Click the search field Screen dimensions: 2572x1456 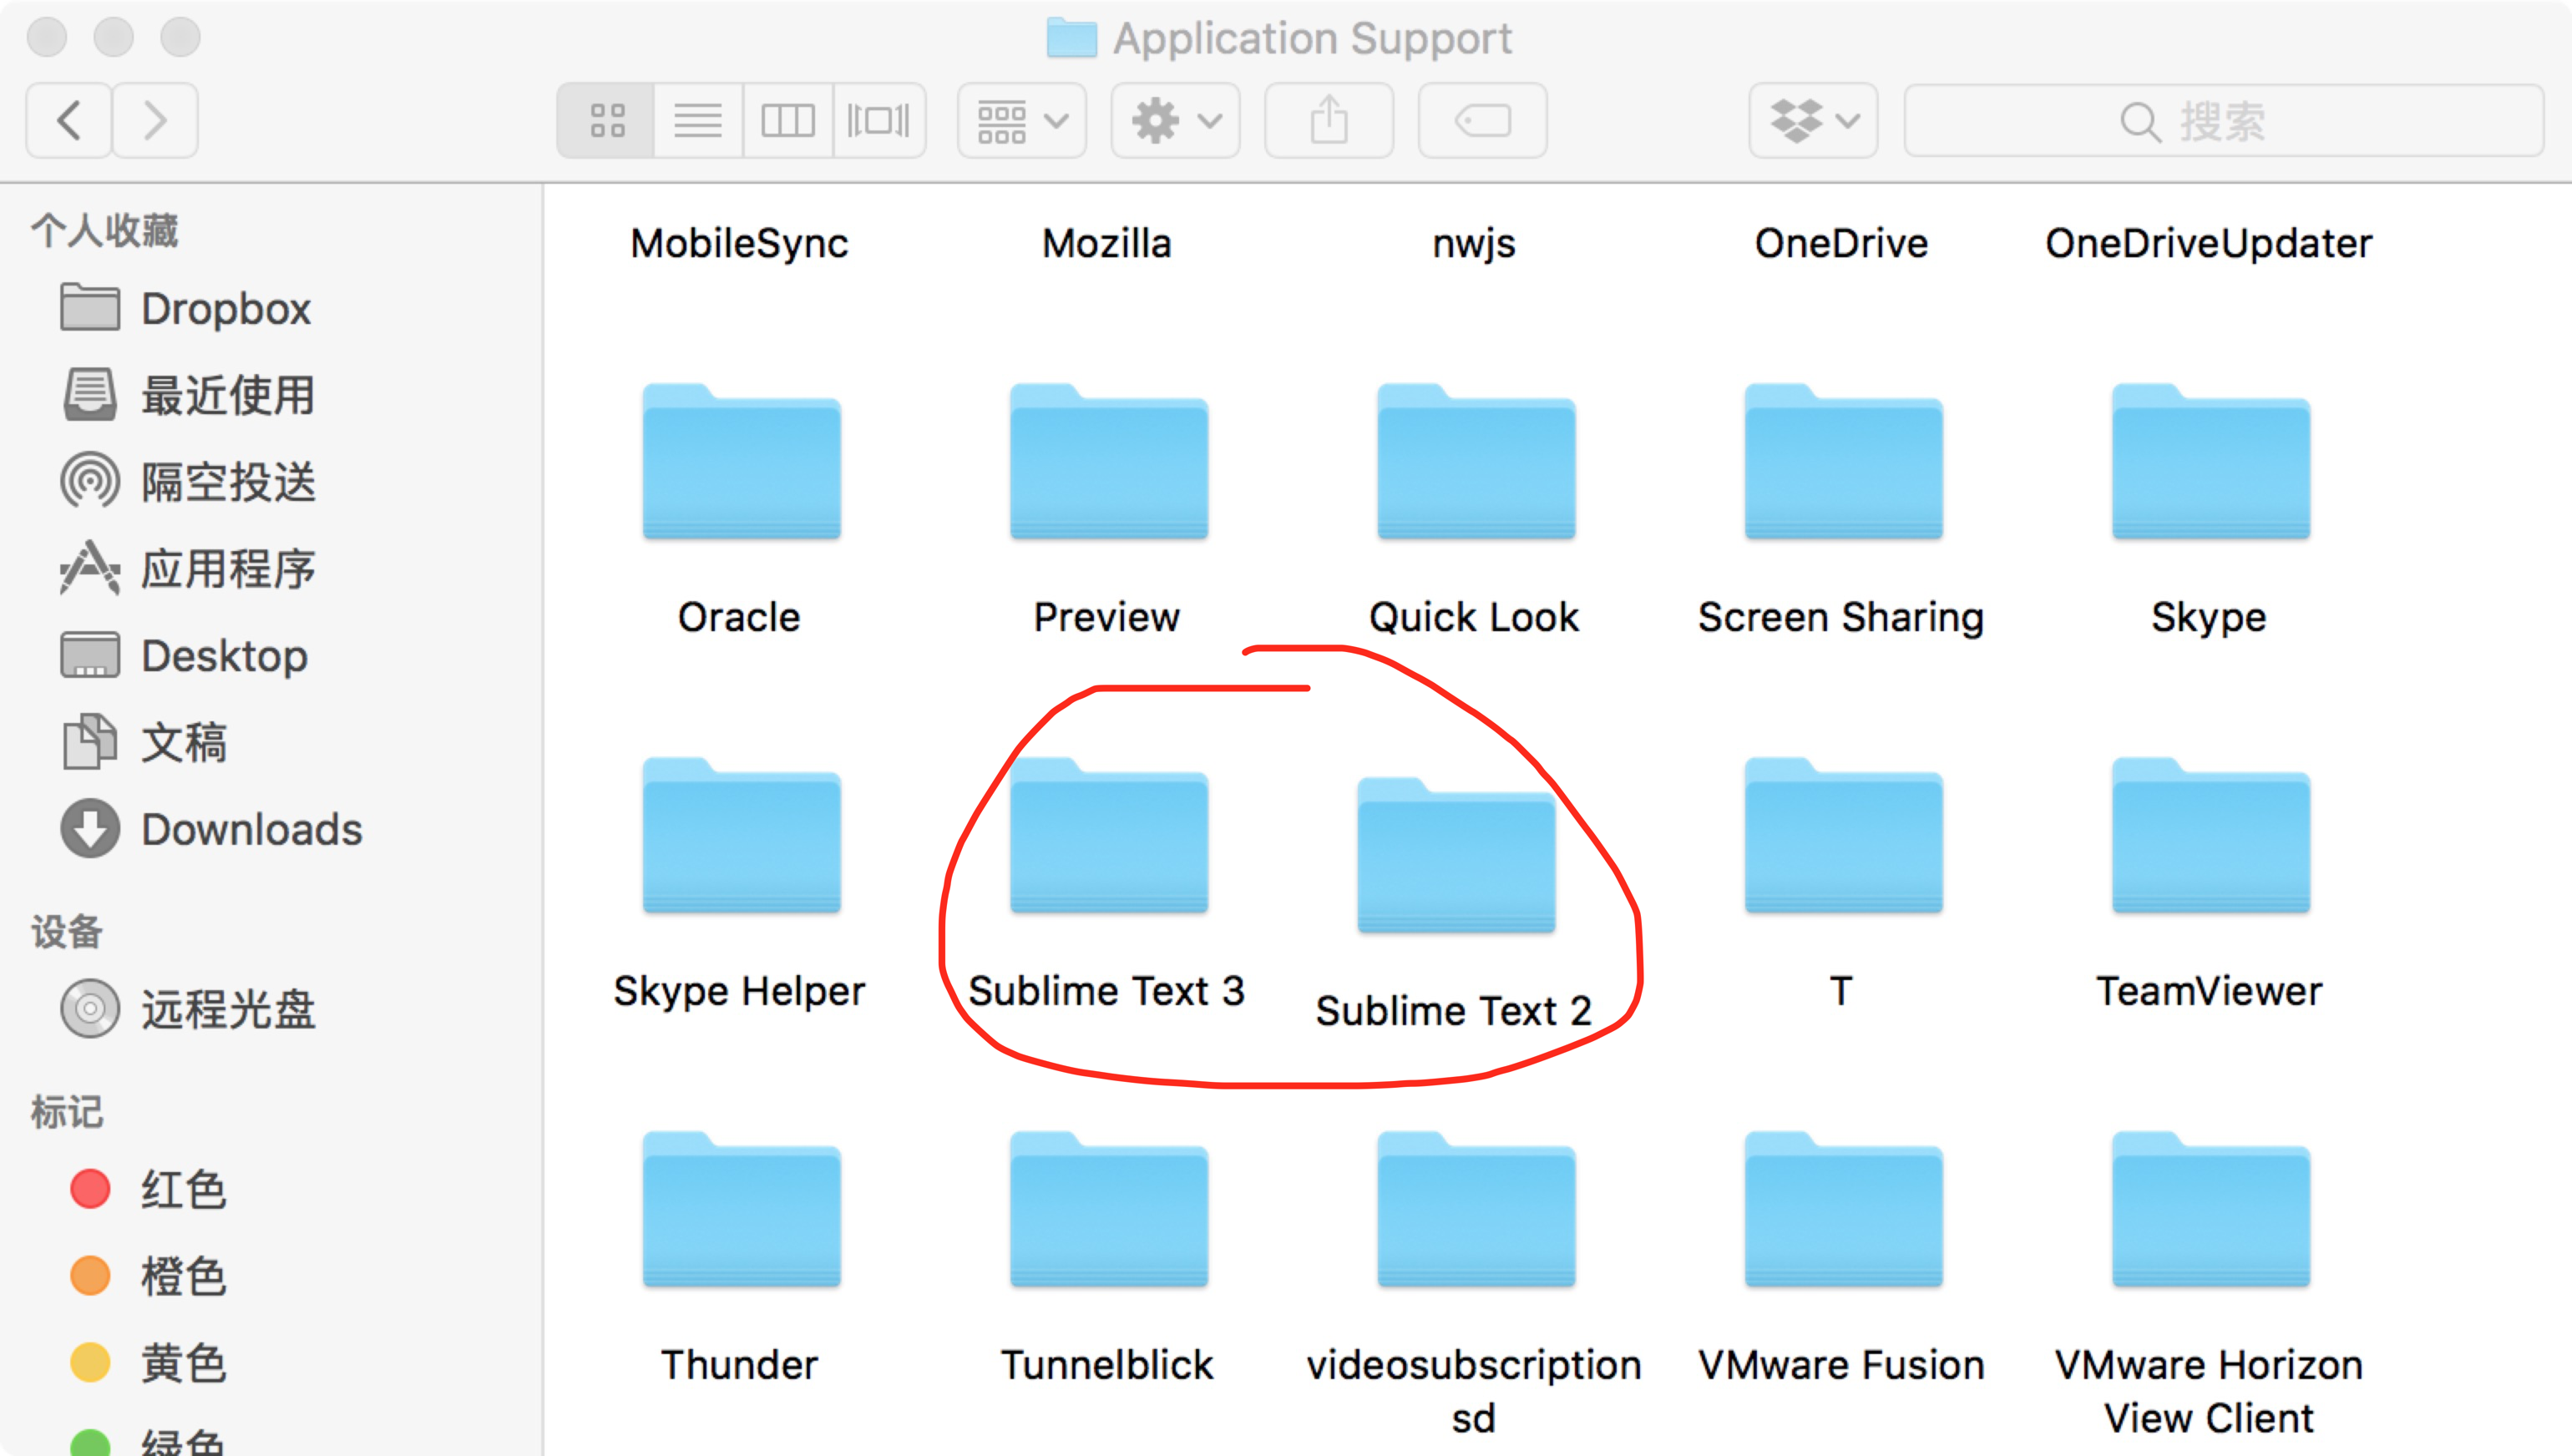[x=2224, y=121]
